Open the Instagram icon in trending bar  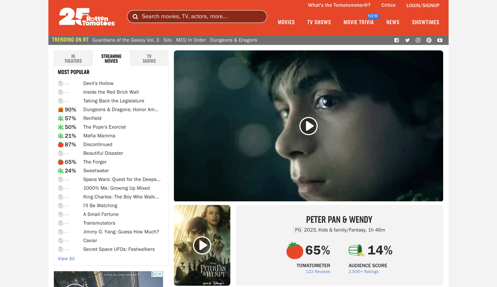click(x=418, y=40)
